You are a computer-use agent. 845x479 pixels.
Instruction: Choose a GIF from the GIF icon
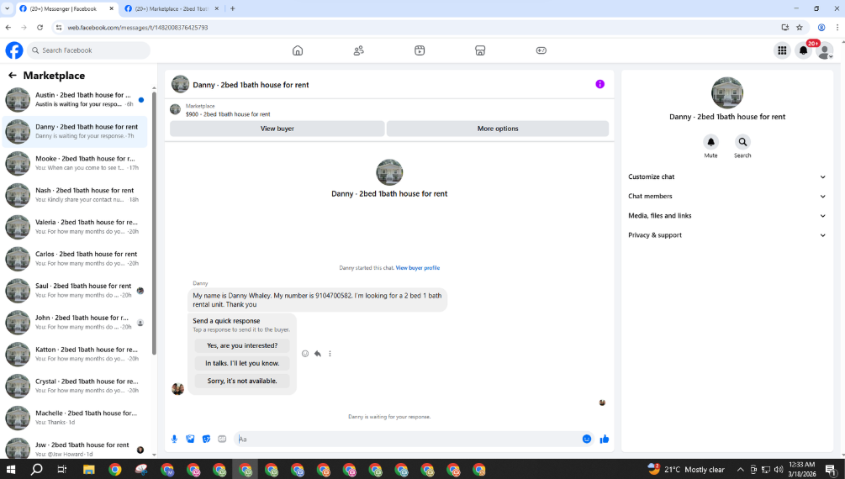pyautogui.click(x=222, y=440)
